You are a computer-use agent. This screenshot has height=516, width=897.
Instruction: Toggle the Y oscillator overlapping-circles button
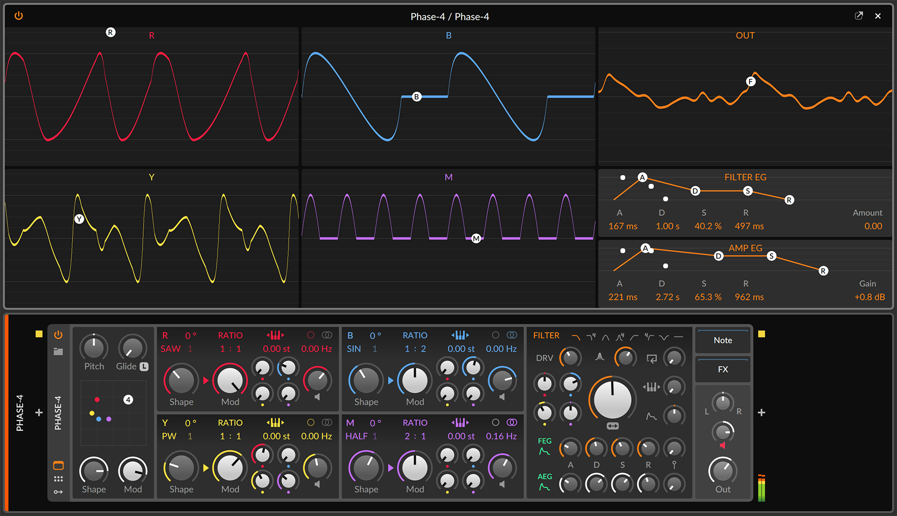tap(327, 422)
